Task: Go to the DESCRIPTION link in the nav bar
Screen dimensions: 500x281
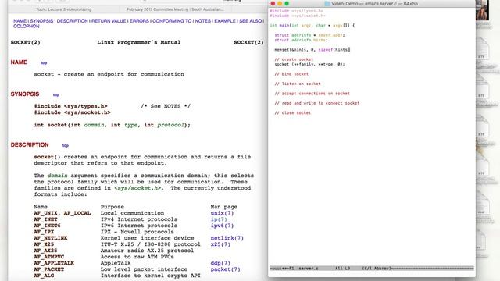Action: point(72,21)
